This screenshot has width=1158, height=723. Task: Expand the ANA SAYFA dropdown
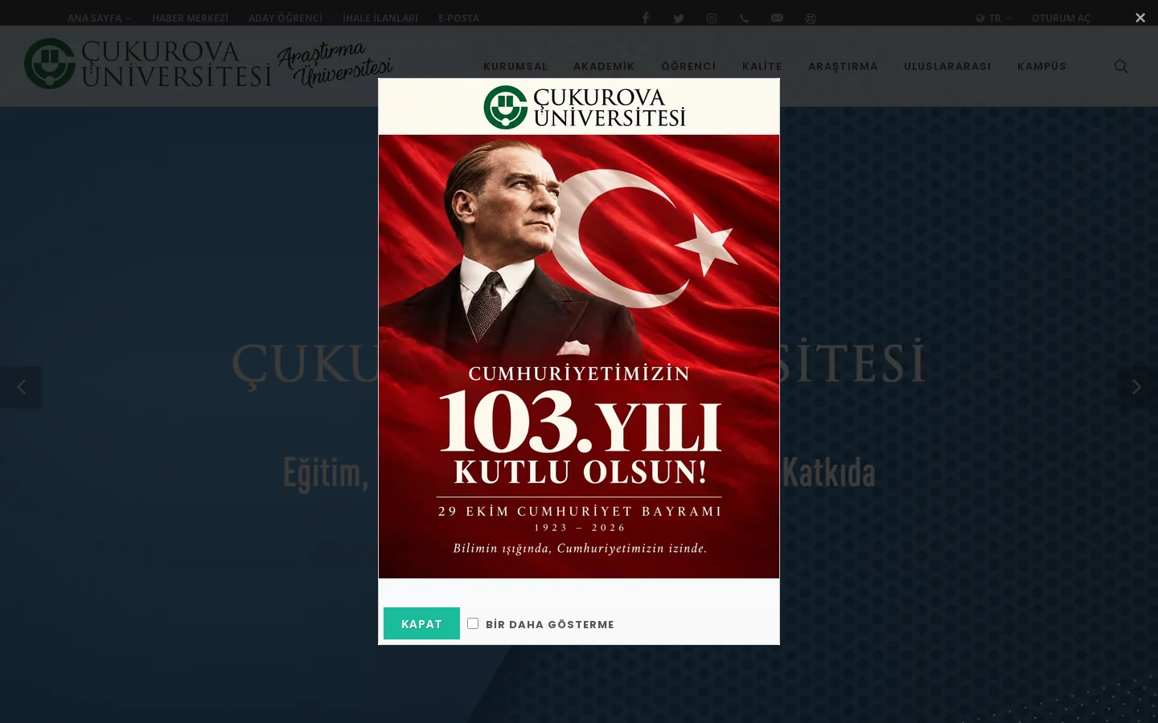coord(99,18)
